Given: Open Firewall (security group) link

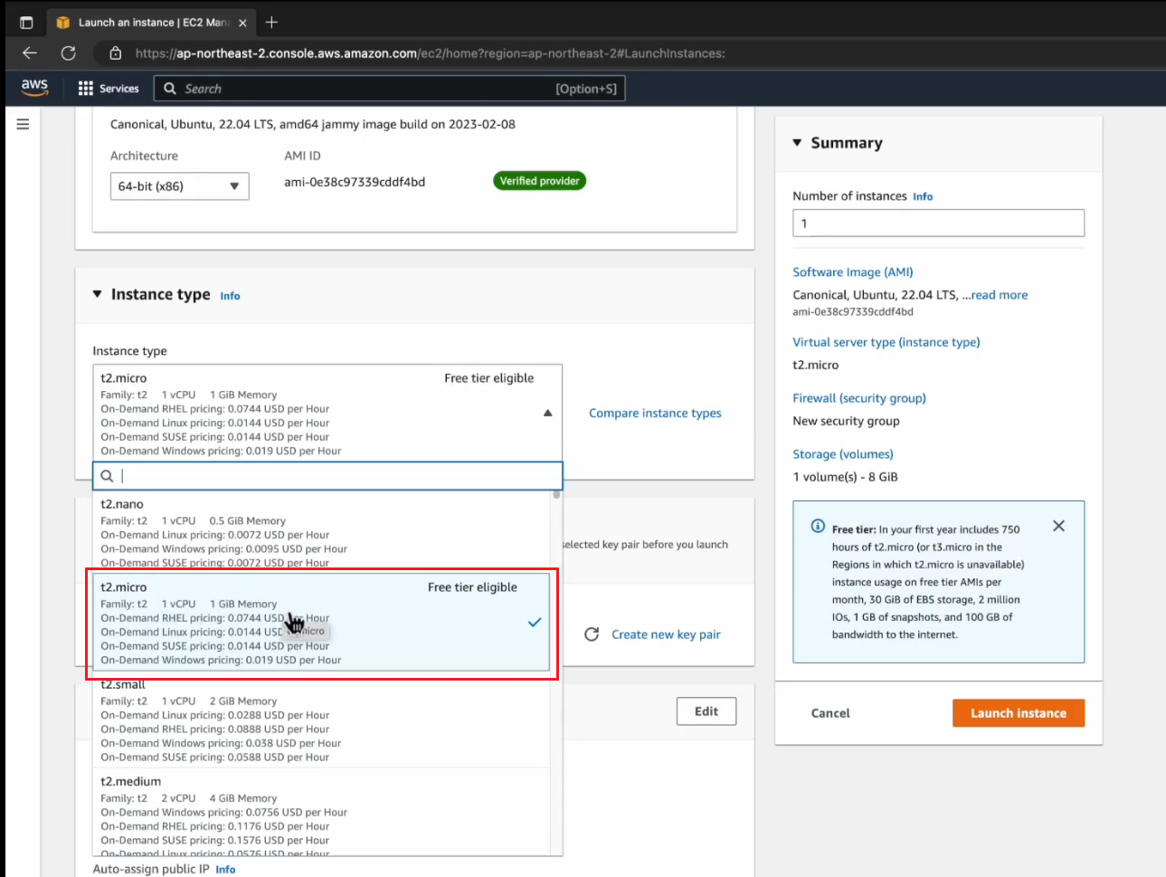Looking at the screenshot, I should pos(859,398).
